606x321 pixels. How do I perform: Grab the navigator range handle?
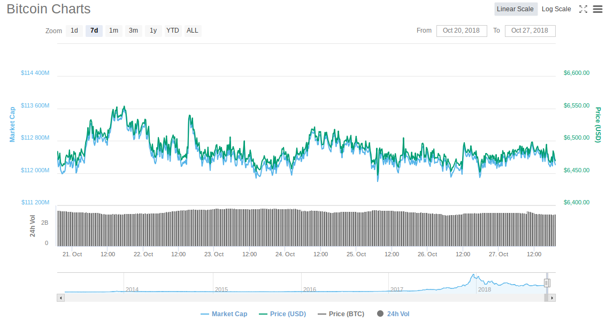(x=547, y=283)
